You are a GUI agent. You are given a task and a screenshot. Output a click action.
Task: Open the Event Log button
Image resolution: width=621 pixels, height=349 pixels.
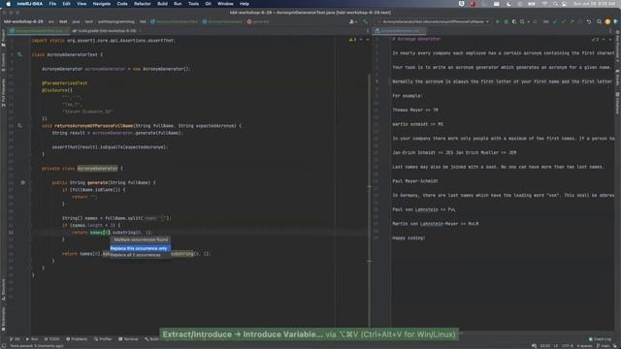600,339
